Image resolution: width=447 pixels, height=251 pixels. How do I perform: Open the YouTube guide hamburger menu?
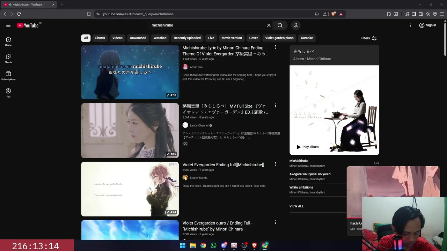pyautogui.click(x=8, y=25)
